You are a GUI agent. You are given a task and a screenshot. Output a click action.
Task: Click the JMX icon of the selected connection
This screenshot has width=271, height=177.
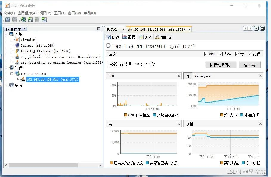(23, 80)
